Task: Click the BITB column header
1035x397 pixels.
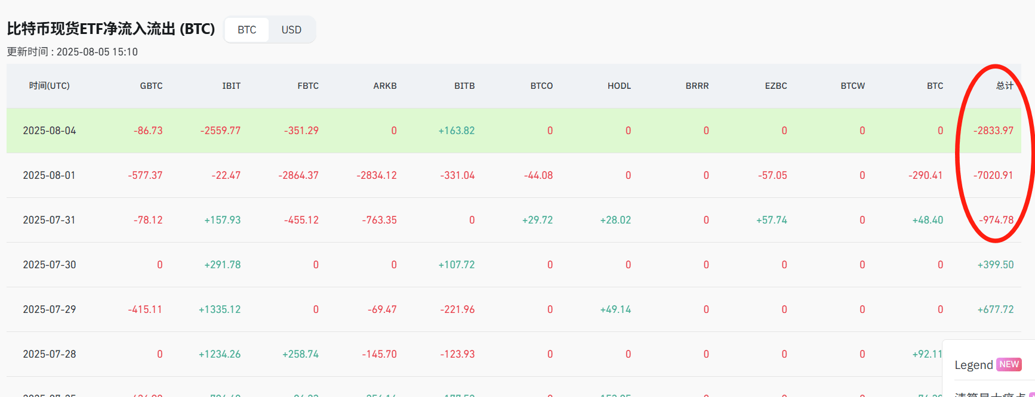Action: [464, 86]
